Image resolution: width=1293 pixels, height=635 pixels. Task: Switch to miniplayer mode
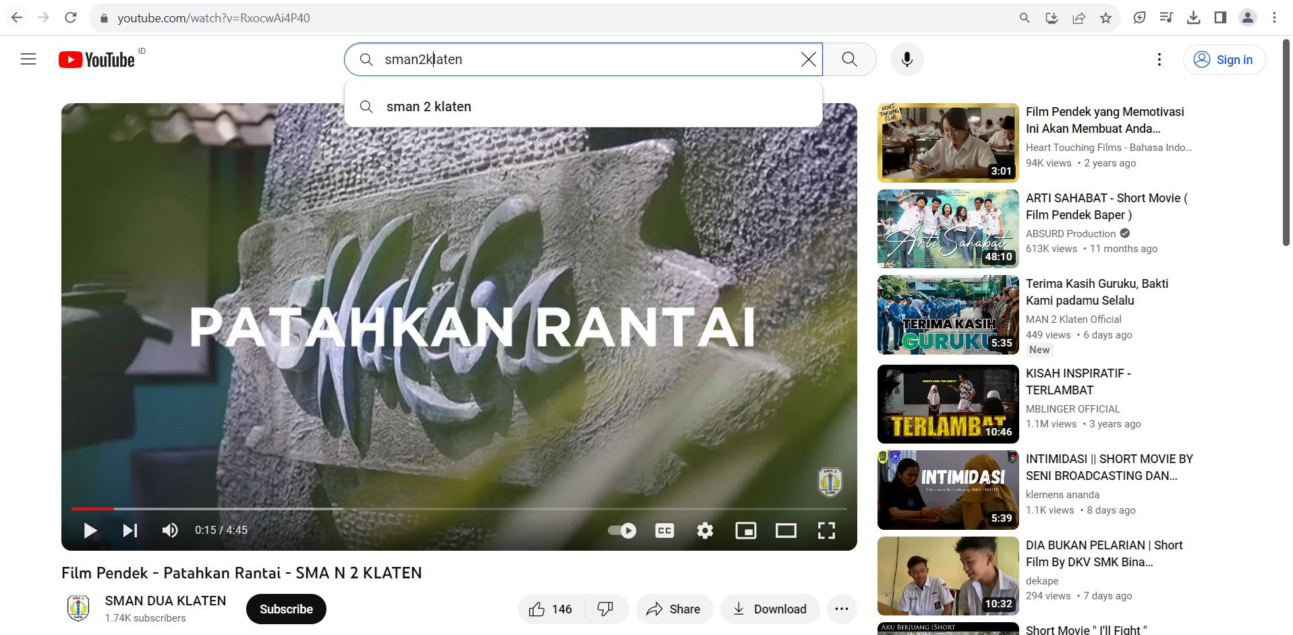coord(745,531)
